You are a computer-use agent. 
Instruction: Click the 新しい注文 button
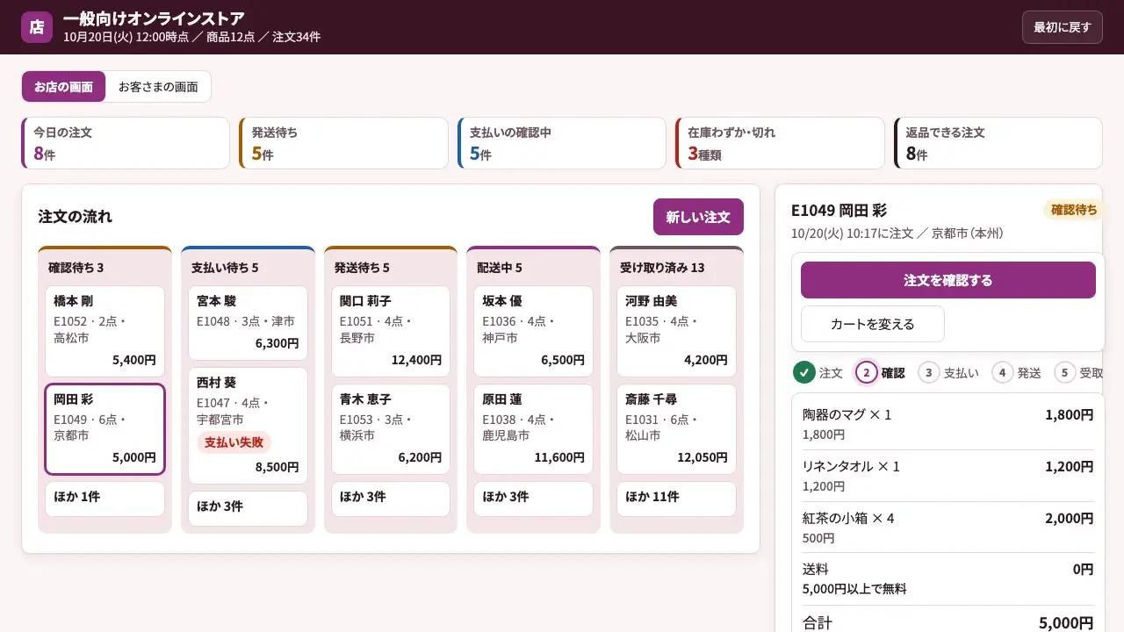(698, 217)
